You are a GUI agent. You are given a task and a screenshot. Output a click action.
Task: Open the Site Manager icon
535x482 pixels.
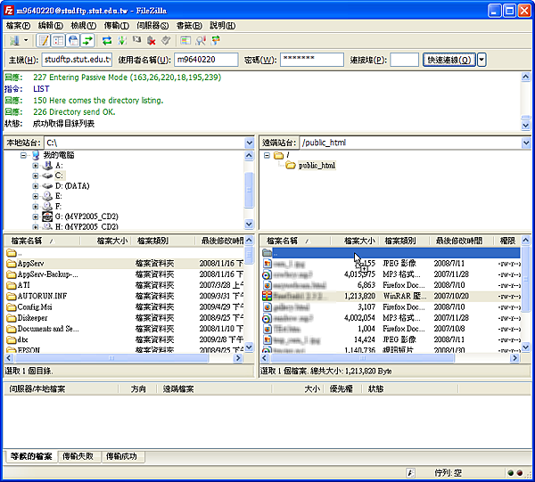tap(14, 41)
